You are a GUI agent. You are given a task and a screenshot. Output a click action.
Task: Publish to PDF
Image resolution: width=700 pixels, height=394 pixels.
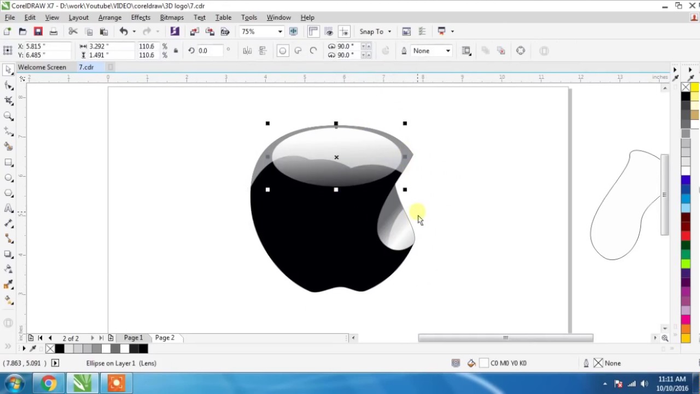click(x=225, y=32)
